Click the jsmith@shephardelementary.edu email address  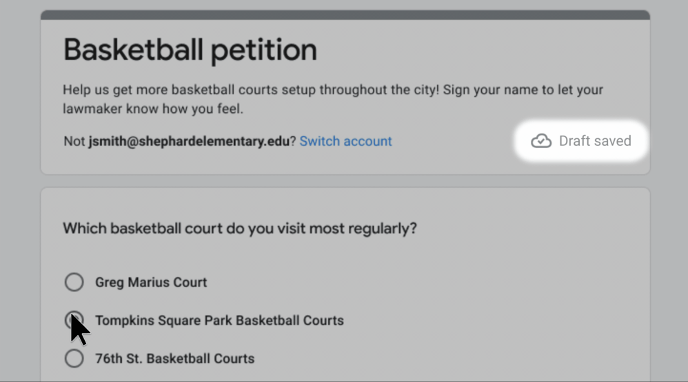click(x=189, y=141)
